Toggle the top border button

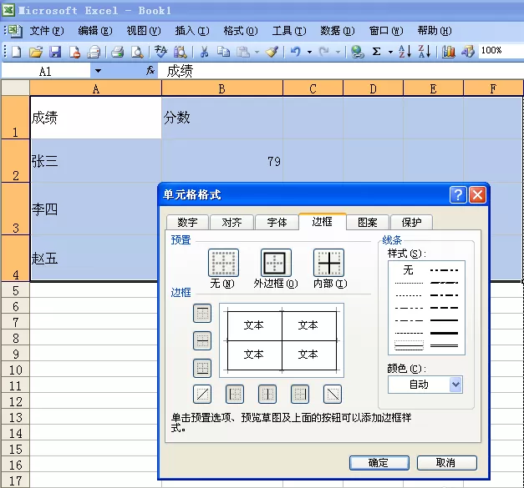(202, 313)
